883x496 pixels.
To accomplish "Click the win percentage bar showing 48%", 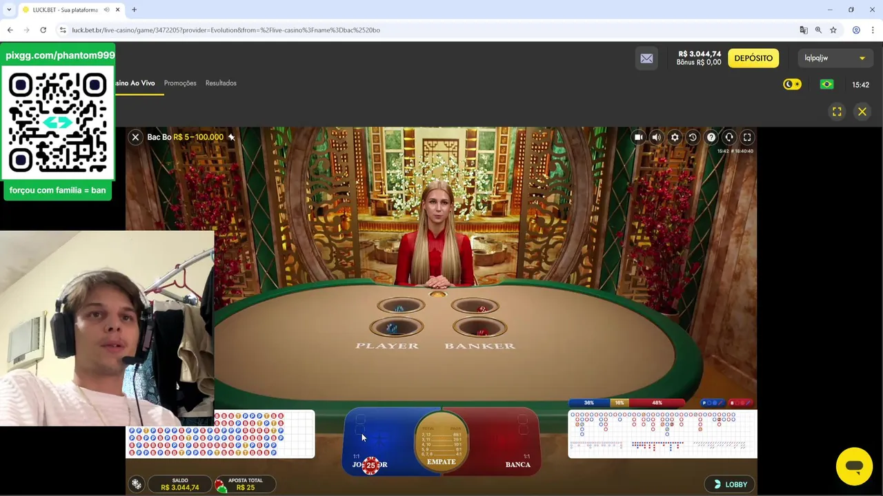I will tap(657, 402).
